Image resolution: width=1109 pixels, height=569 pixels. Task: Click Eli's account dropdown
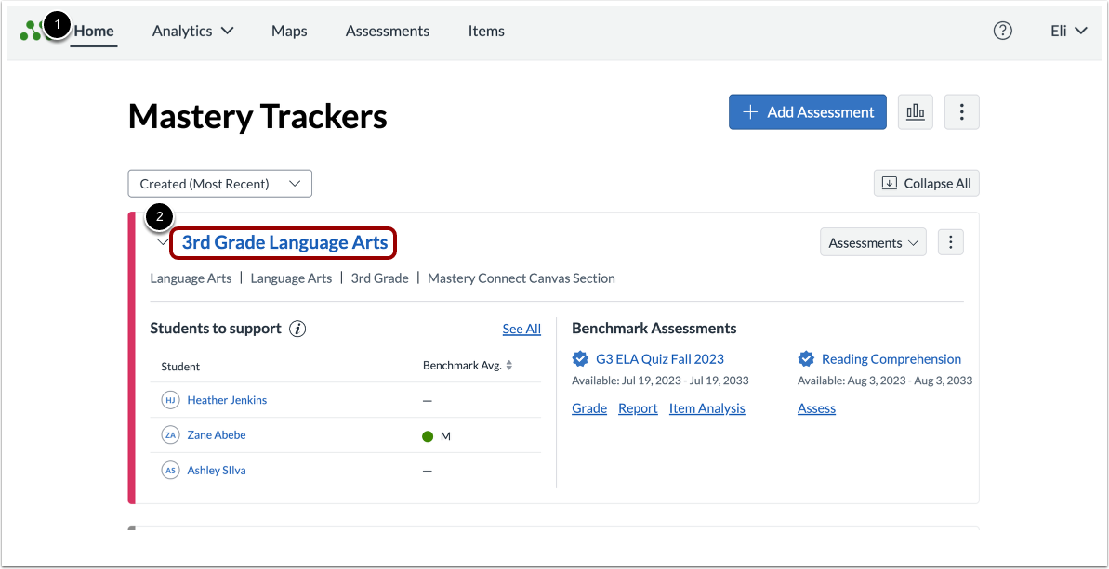pyautogui.click(x=1067, y=31)
